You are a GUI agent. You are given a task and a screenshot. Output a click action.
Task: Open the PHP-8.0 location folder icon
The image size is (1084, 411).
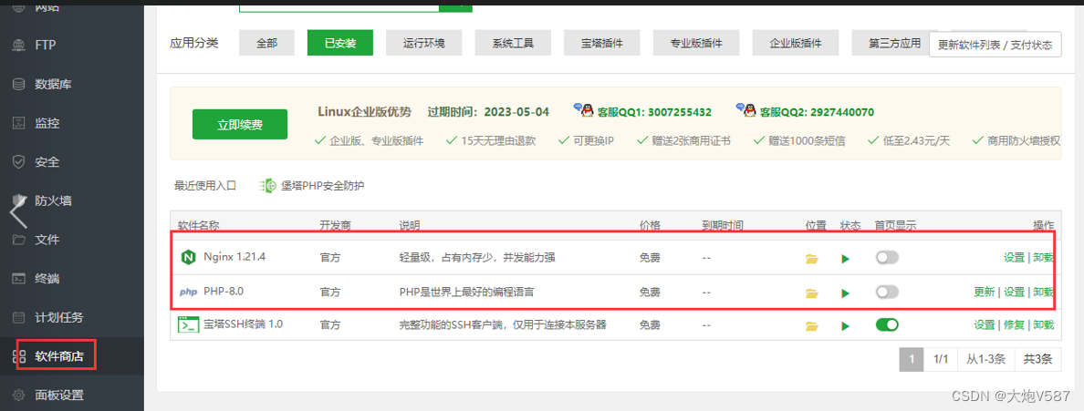tap(811, 293)
